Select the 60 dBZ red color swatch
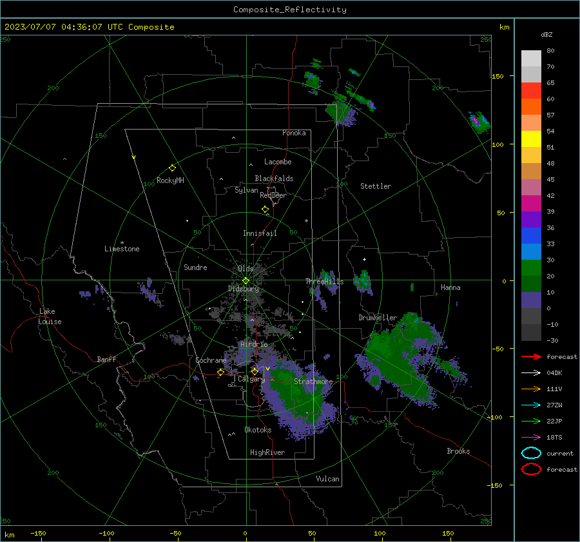Screen dimensions: 580x542 (x=531, y=91)
